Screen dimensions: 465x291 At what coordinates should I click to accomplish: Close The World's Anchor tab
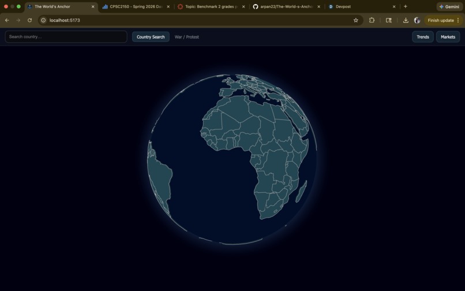pyautogui.click(x=93, y=6)
